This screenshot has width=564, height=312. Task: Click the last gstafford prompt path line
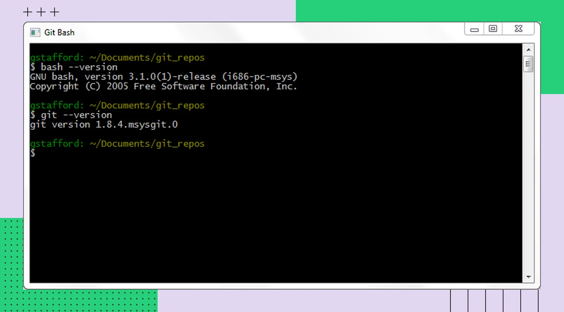click(x=117, y=144)
